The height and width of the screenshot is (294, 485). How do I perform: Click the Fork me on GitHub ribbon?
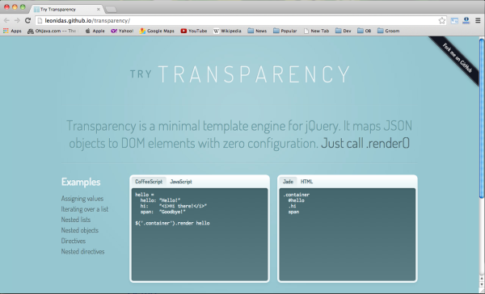coord(457,58)
